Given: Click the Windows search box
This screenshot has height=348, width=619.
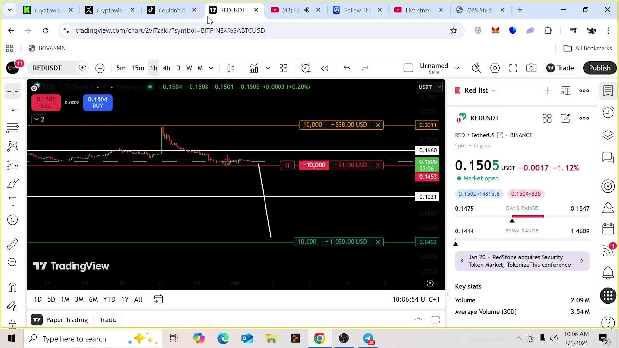Looking at the screenshot, I should tap(93, 339).
